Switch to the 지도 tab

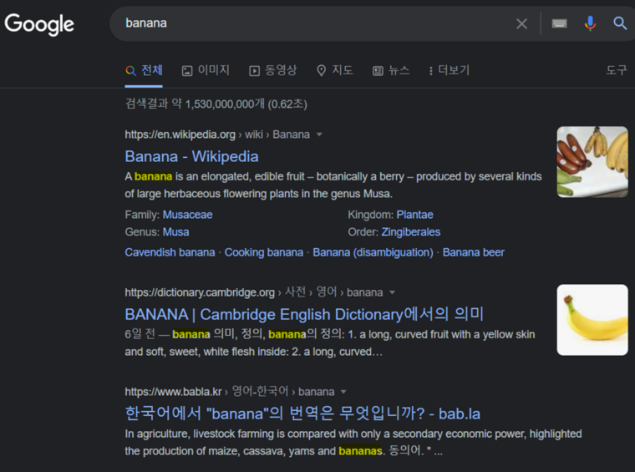334,70
